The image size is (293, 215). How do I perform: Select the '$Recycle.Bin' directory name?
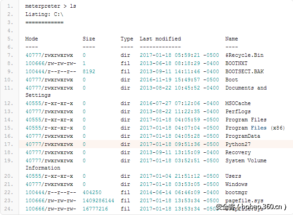(x=244, y=55)
